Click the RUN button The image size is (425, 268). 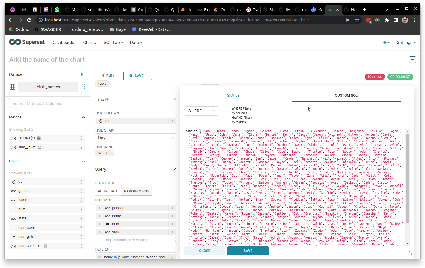tap(109, 76)
